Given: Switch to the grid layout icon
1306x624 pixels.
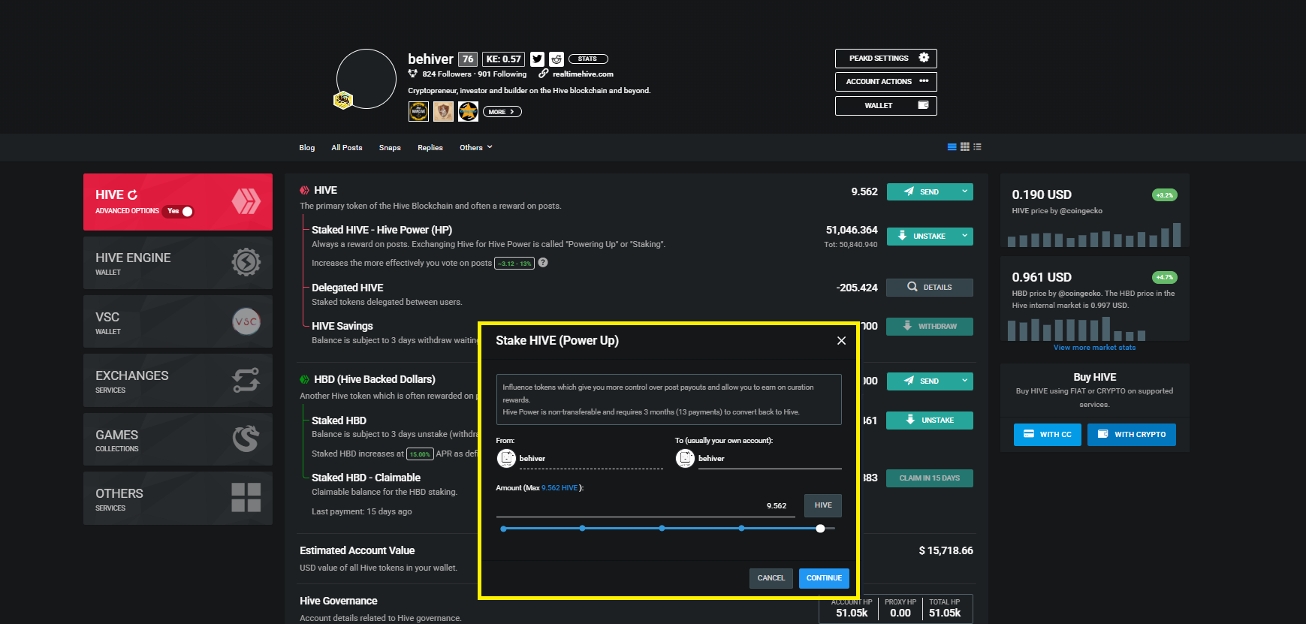Looking at the screenshot, I should (965, 147).
